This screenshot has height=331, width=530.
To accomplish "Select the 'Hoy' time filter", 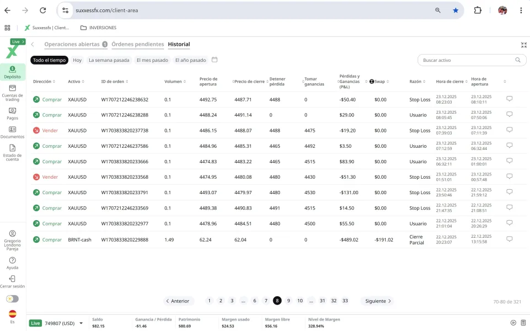I will coord(77,60).
